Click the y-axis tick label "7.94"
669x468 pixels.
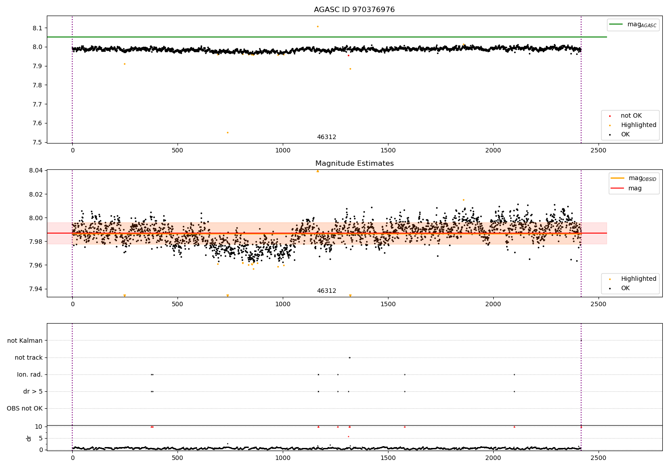36,289
